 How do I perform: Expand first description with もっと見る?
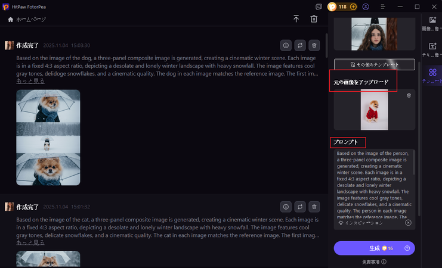[30, 80]
